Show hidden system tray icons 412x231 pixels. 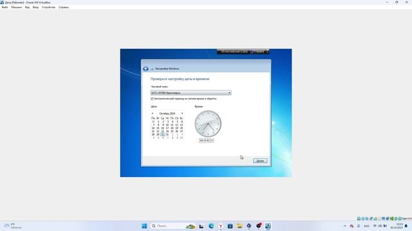345,226
